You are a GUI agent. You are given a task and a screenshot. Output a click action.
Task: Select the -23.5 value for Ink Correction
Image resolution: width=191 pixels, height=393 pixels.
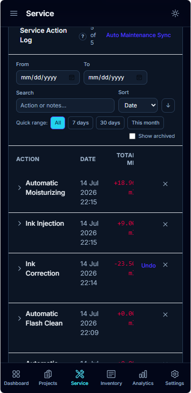[x=124, y=268]
